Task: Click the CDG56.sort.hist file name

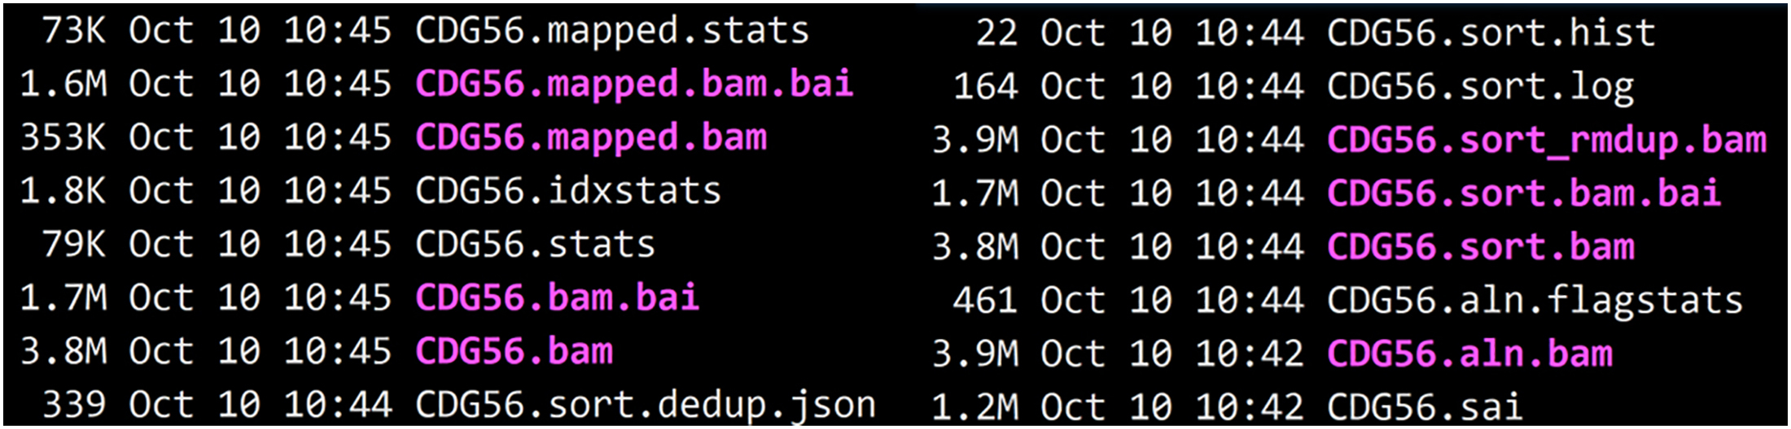Action: tap(1491, 34)
